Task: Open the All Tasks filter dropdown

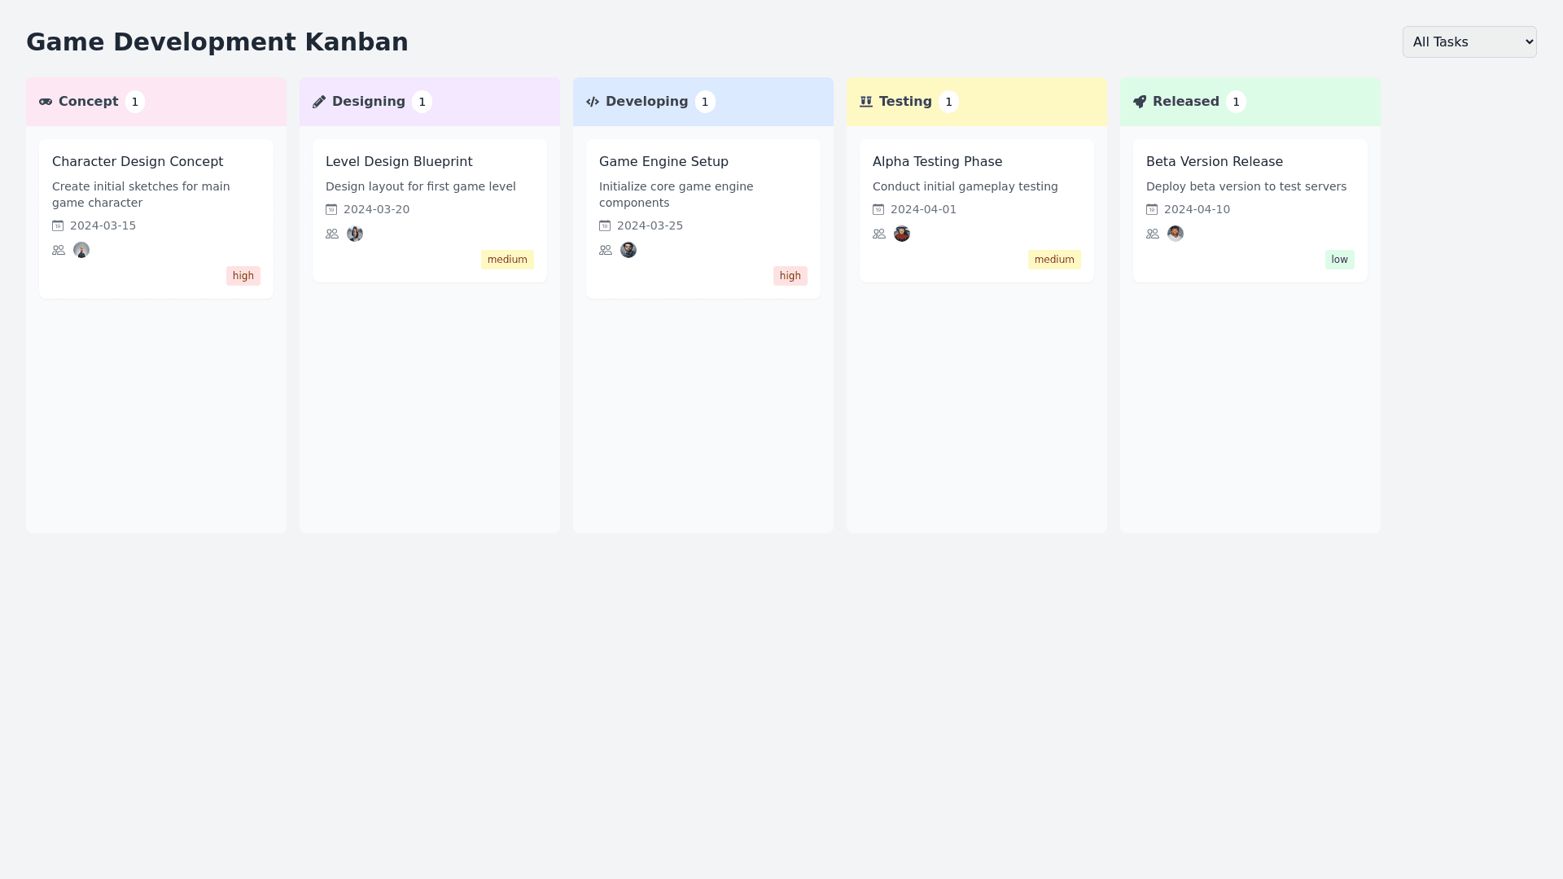Action: pyautogui.click(x=1469, y=42)
